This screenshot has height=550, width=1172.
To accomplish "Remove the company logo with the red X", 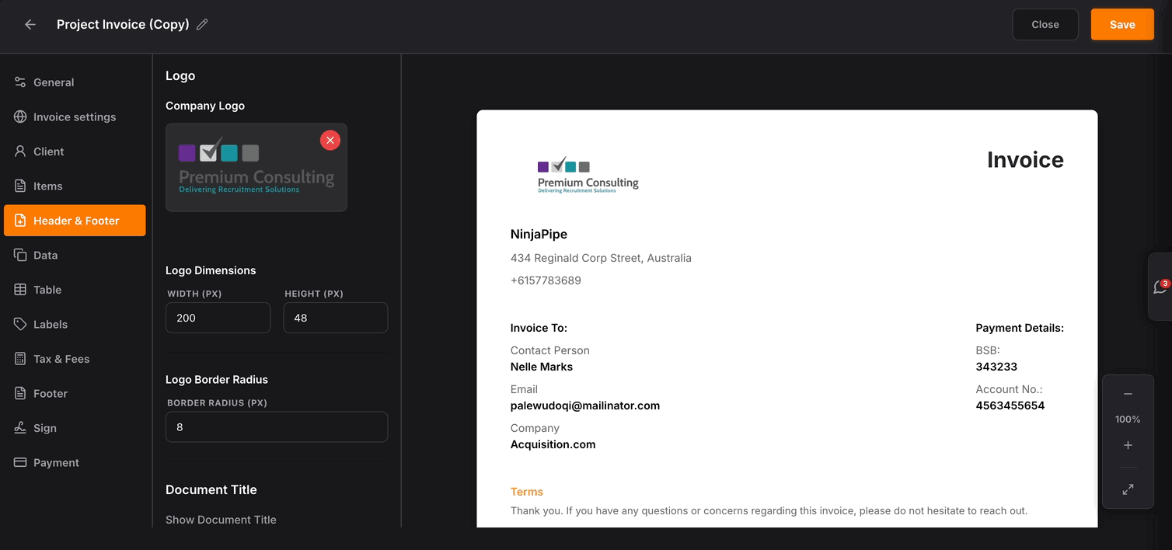I will pos(330,140).
